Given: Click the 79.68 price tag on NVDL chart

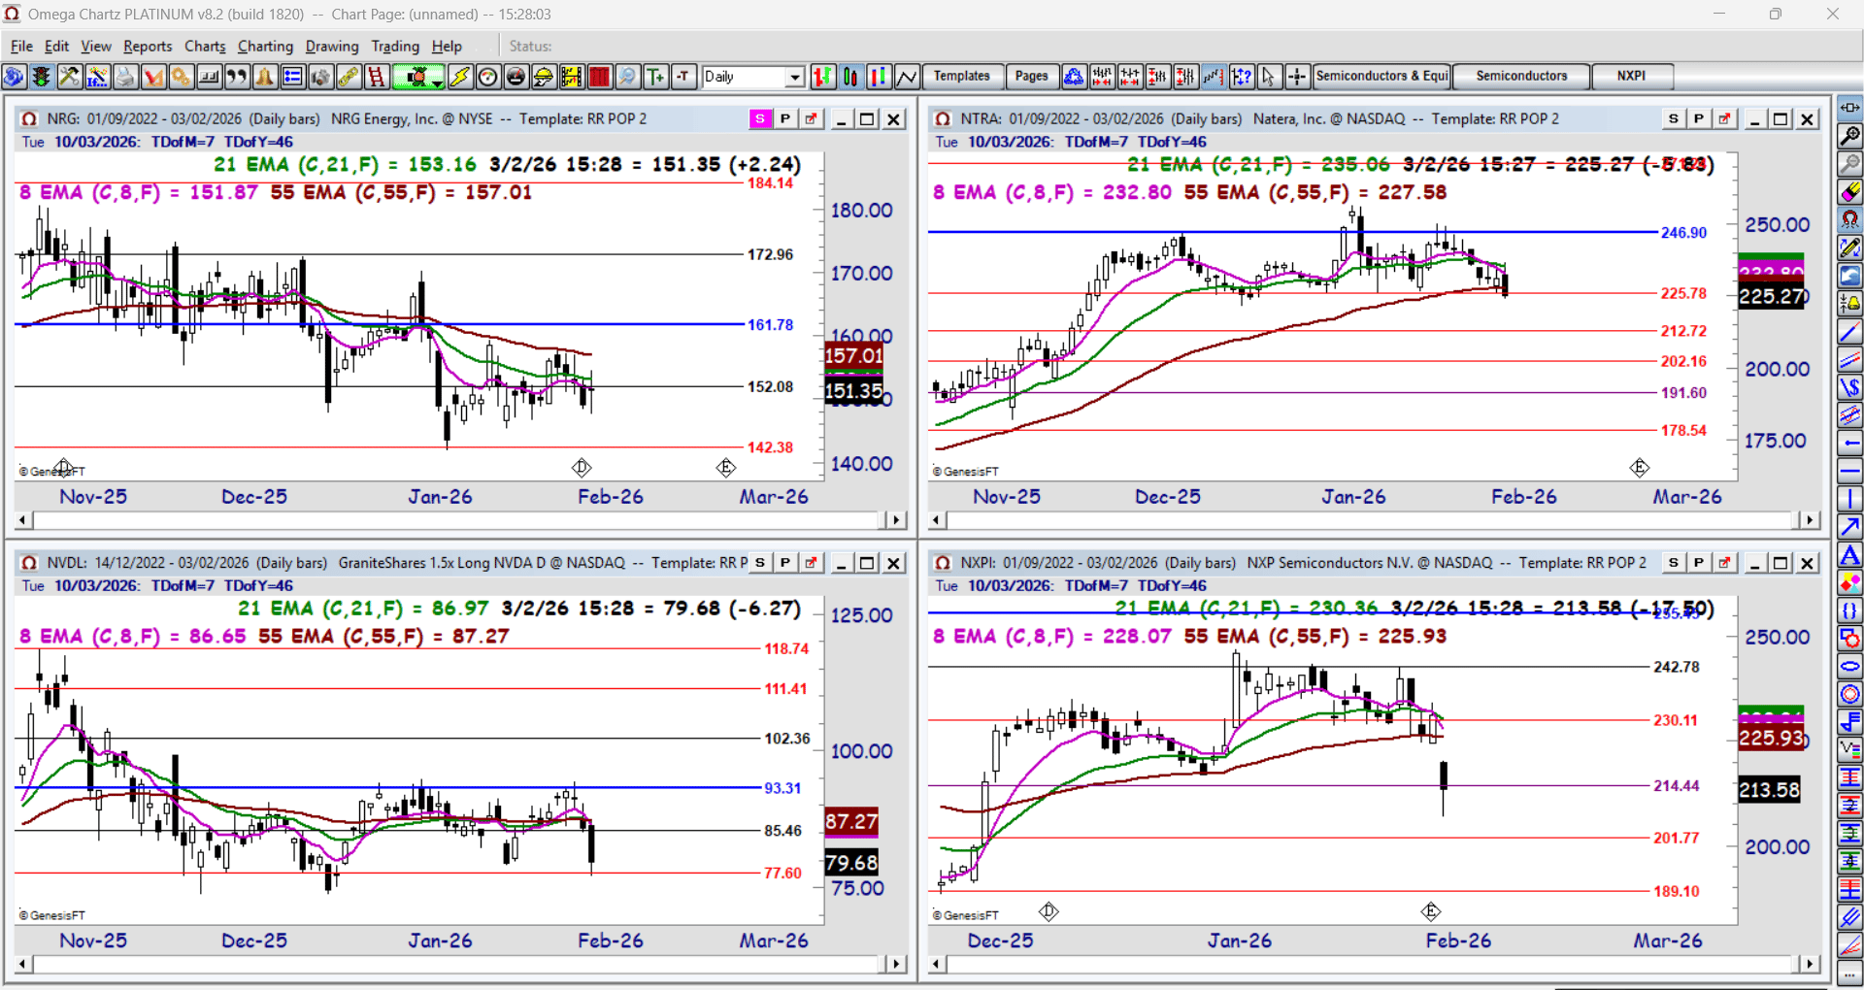Looking at the screenshot, I should [x=851, y=863].
